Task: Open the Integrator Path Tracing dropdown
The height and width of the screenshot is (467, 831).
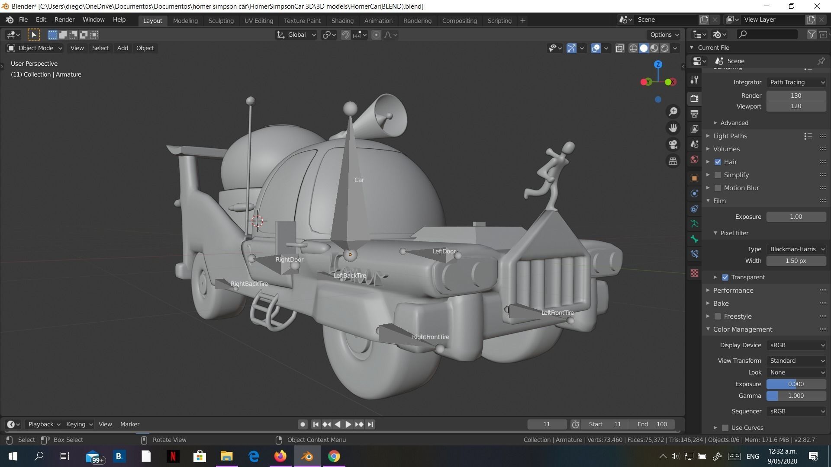Action: 796,82
